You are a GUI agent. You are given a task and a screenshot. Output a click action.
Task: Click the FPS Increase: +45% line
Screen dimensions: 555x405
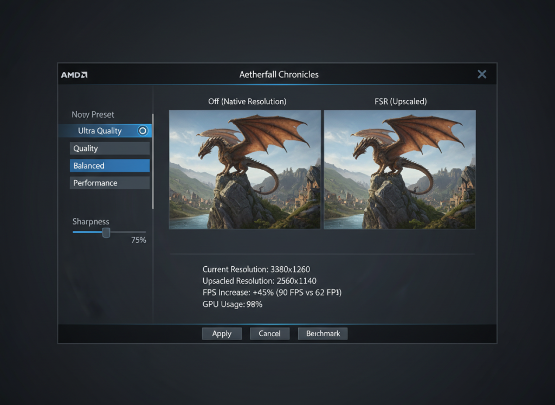(x=272, y=293)
